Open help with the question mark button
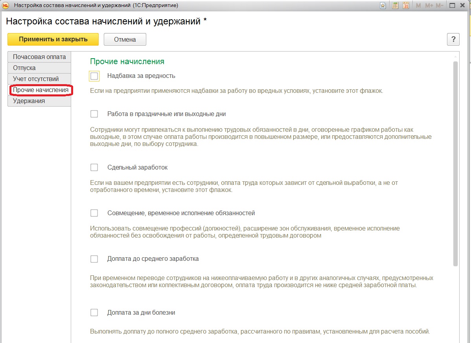 tap(453, 39)
